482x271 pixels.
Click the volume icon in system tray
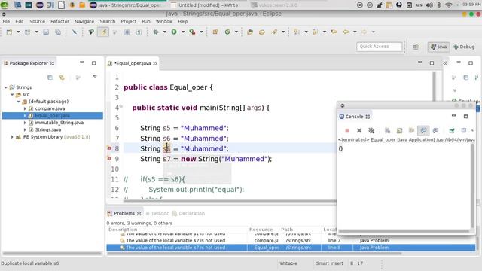(x=429, y=5)
